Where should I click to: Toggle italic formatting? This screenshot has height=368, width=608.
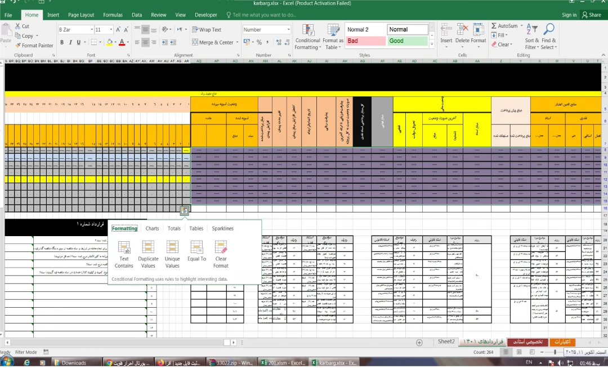71,42
